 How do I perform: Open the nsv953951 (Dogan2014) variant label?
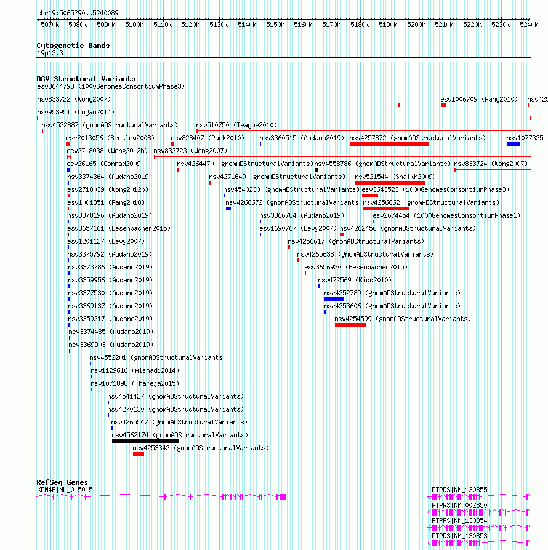(x=76, y=112)
